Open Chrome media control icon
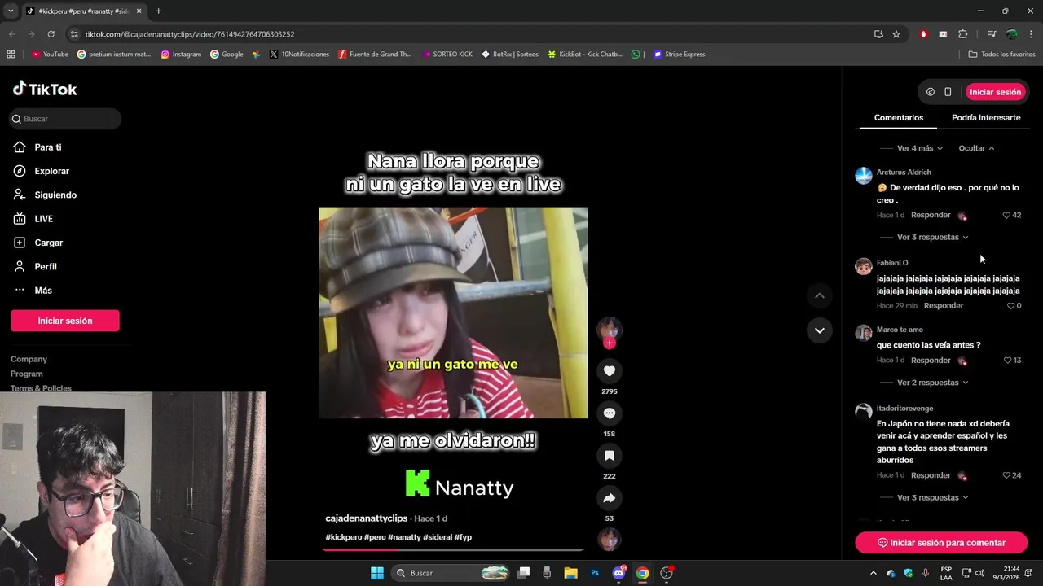 point(992,34)
